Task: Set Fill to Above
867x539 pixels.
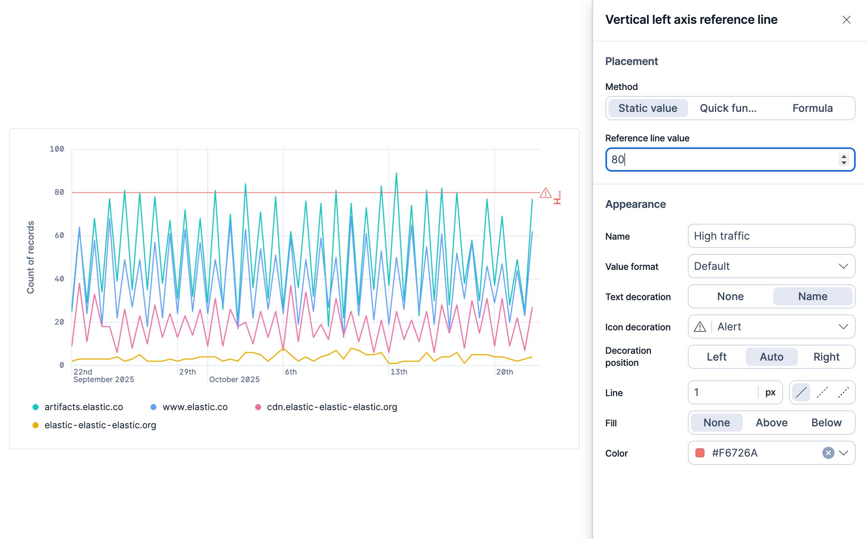Action: (x=771, y=423)
